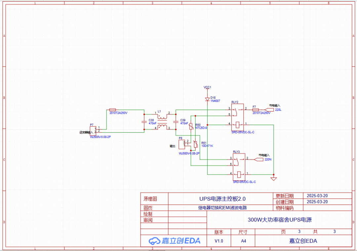Click the 2010T2A250V label near P7 fuse
The width and height of the screenshot is (357, 251).
click(118, 113)
